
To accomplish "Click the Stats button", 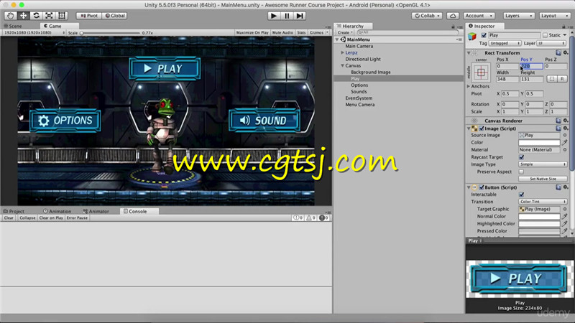I will coord(301,32).
